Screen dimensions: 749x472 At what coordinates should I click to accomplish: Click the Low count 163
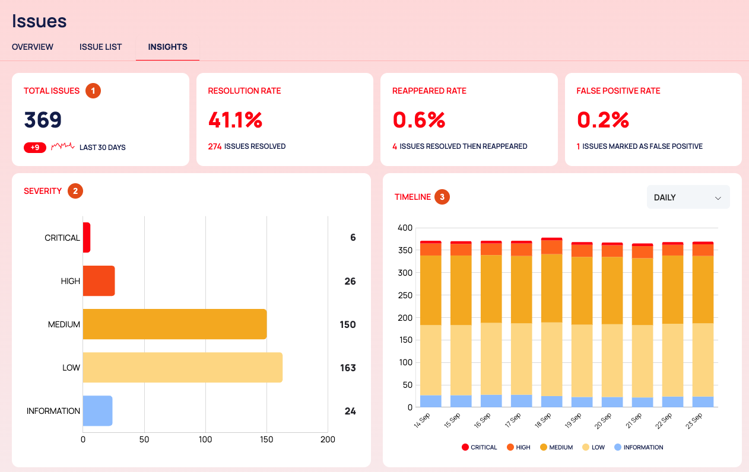click(x=348, y=368)
